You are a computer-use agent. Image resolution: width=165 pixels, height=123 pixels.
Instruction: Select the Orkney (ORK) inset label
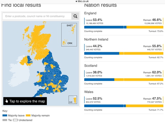[70, 43]
